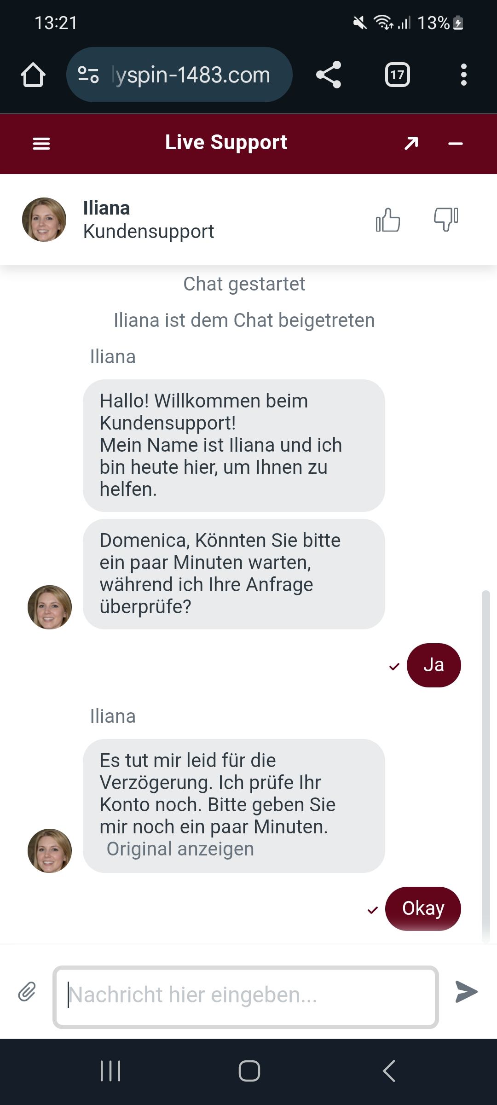
Task: Tap Iliana's avatar in the chat header
Action: [44, 220]
